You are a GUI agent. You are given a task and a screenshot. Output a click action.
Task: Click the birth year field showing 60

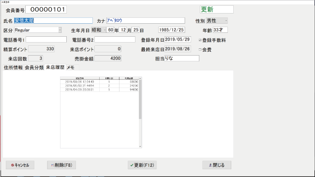point(110,30)
